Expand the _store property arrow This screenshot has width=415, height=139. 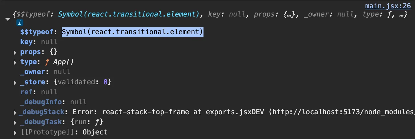point(15,83)
